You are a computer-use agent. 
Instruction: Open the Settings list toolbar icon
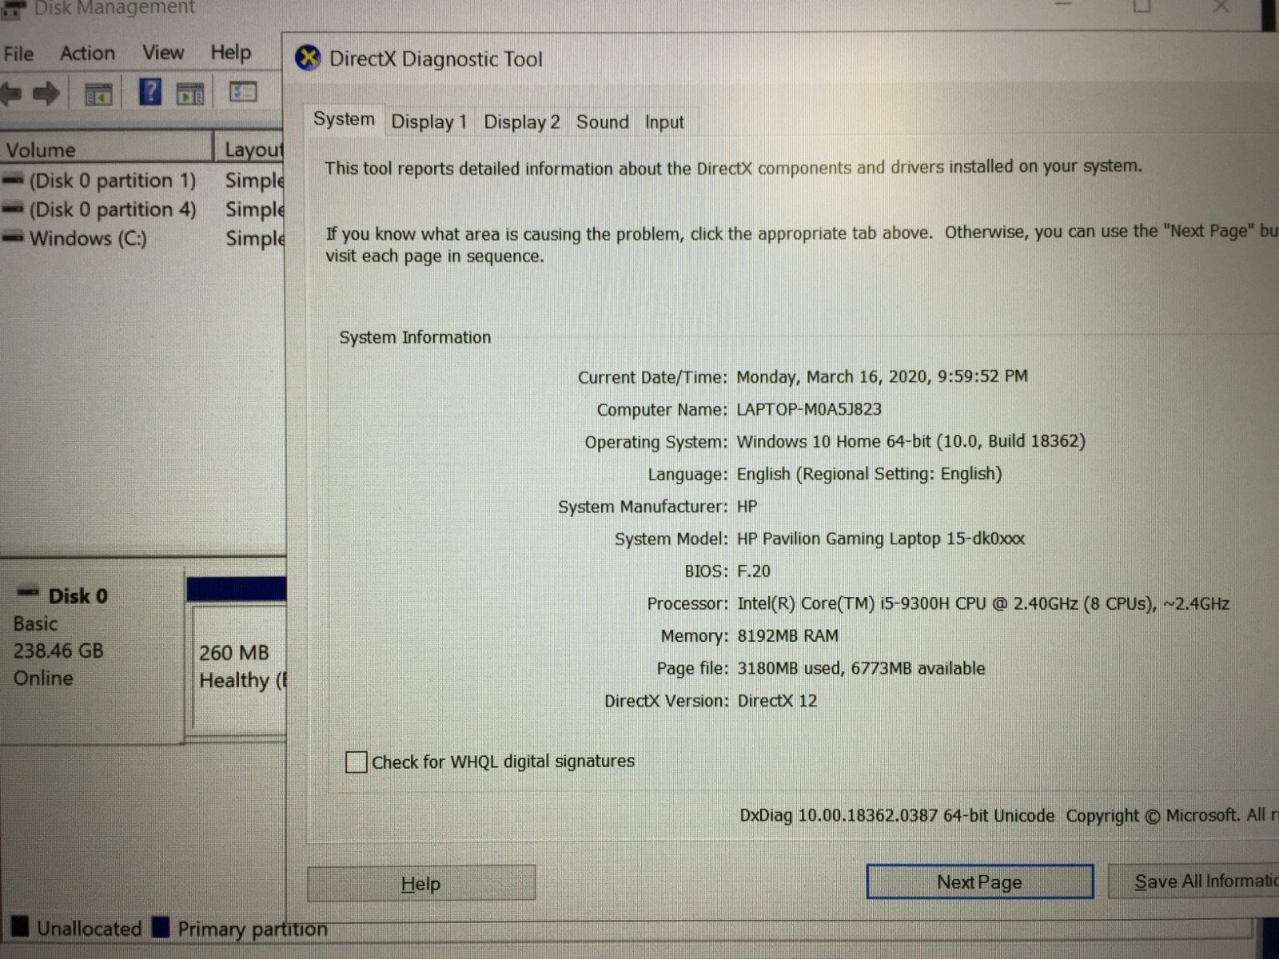(x=243, y=92)
